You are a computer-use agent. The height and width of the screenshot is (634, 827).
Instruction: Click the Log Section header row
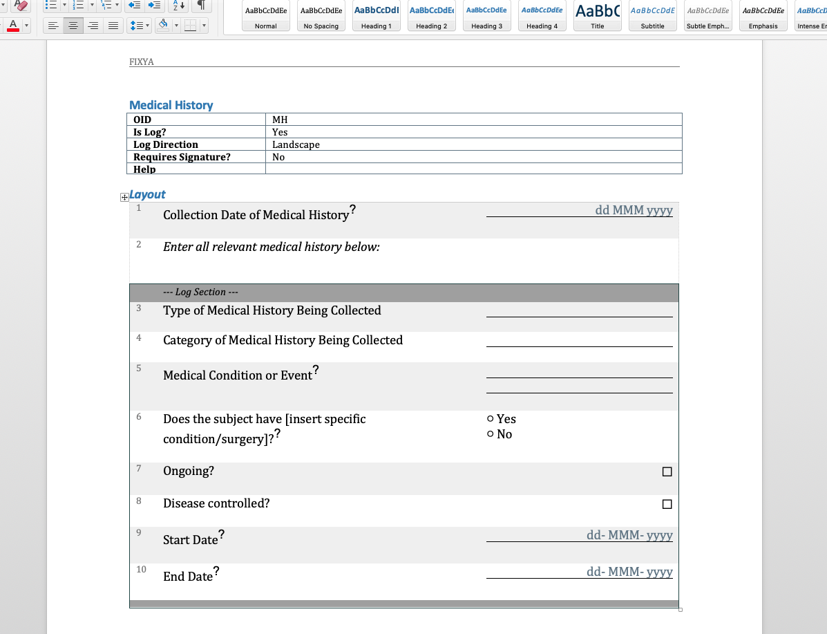coord(404,292)
